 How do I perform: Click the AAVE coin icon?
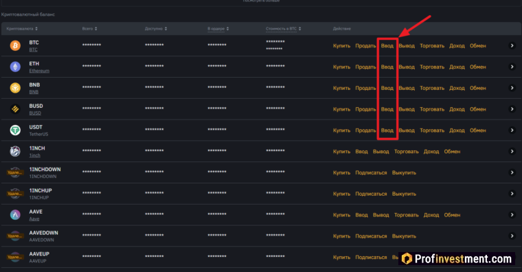(x=15, y=215)
